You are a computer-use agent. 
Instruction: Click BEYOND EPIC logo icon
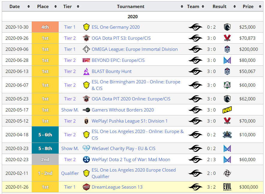(x=86, y=60)
